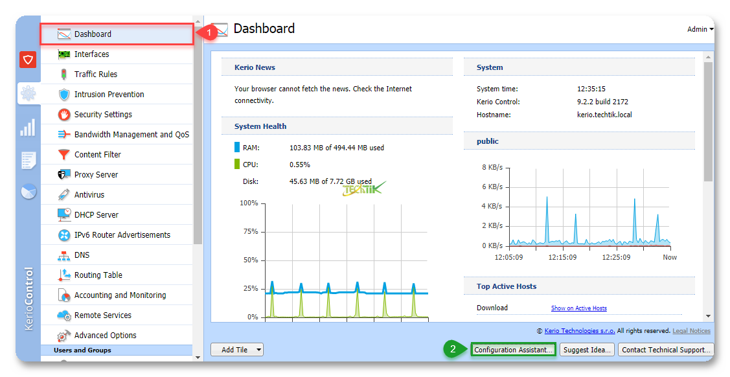
Task: Expand the Admin user dropdown
Action: [x=700, y=29]
